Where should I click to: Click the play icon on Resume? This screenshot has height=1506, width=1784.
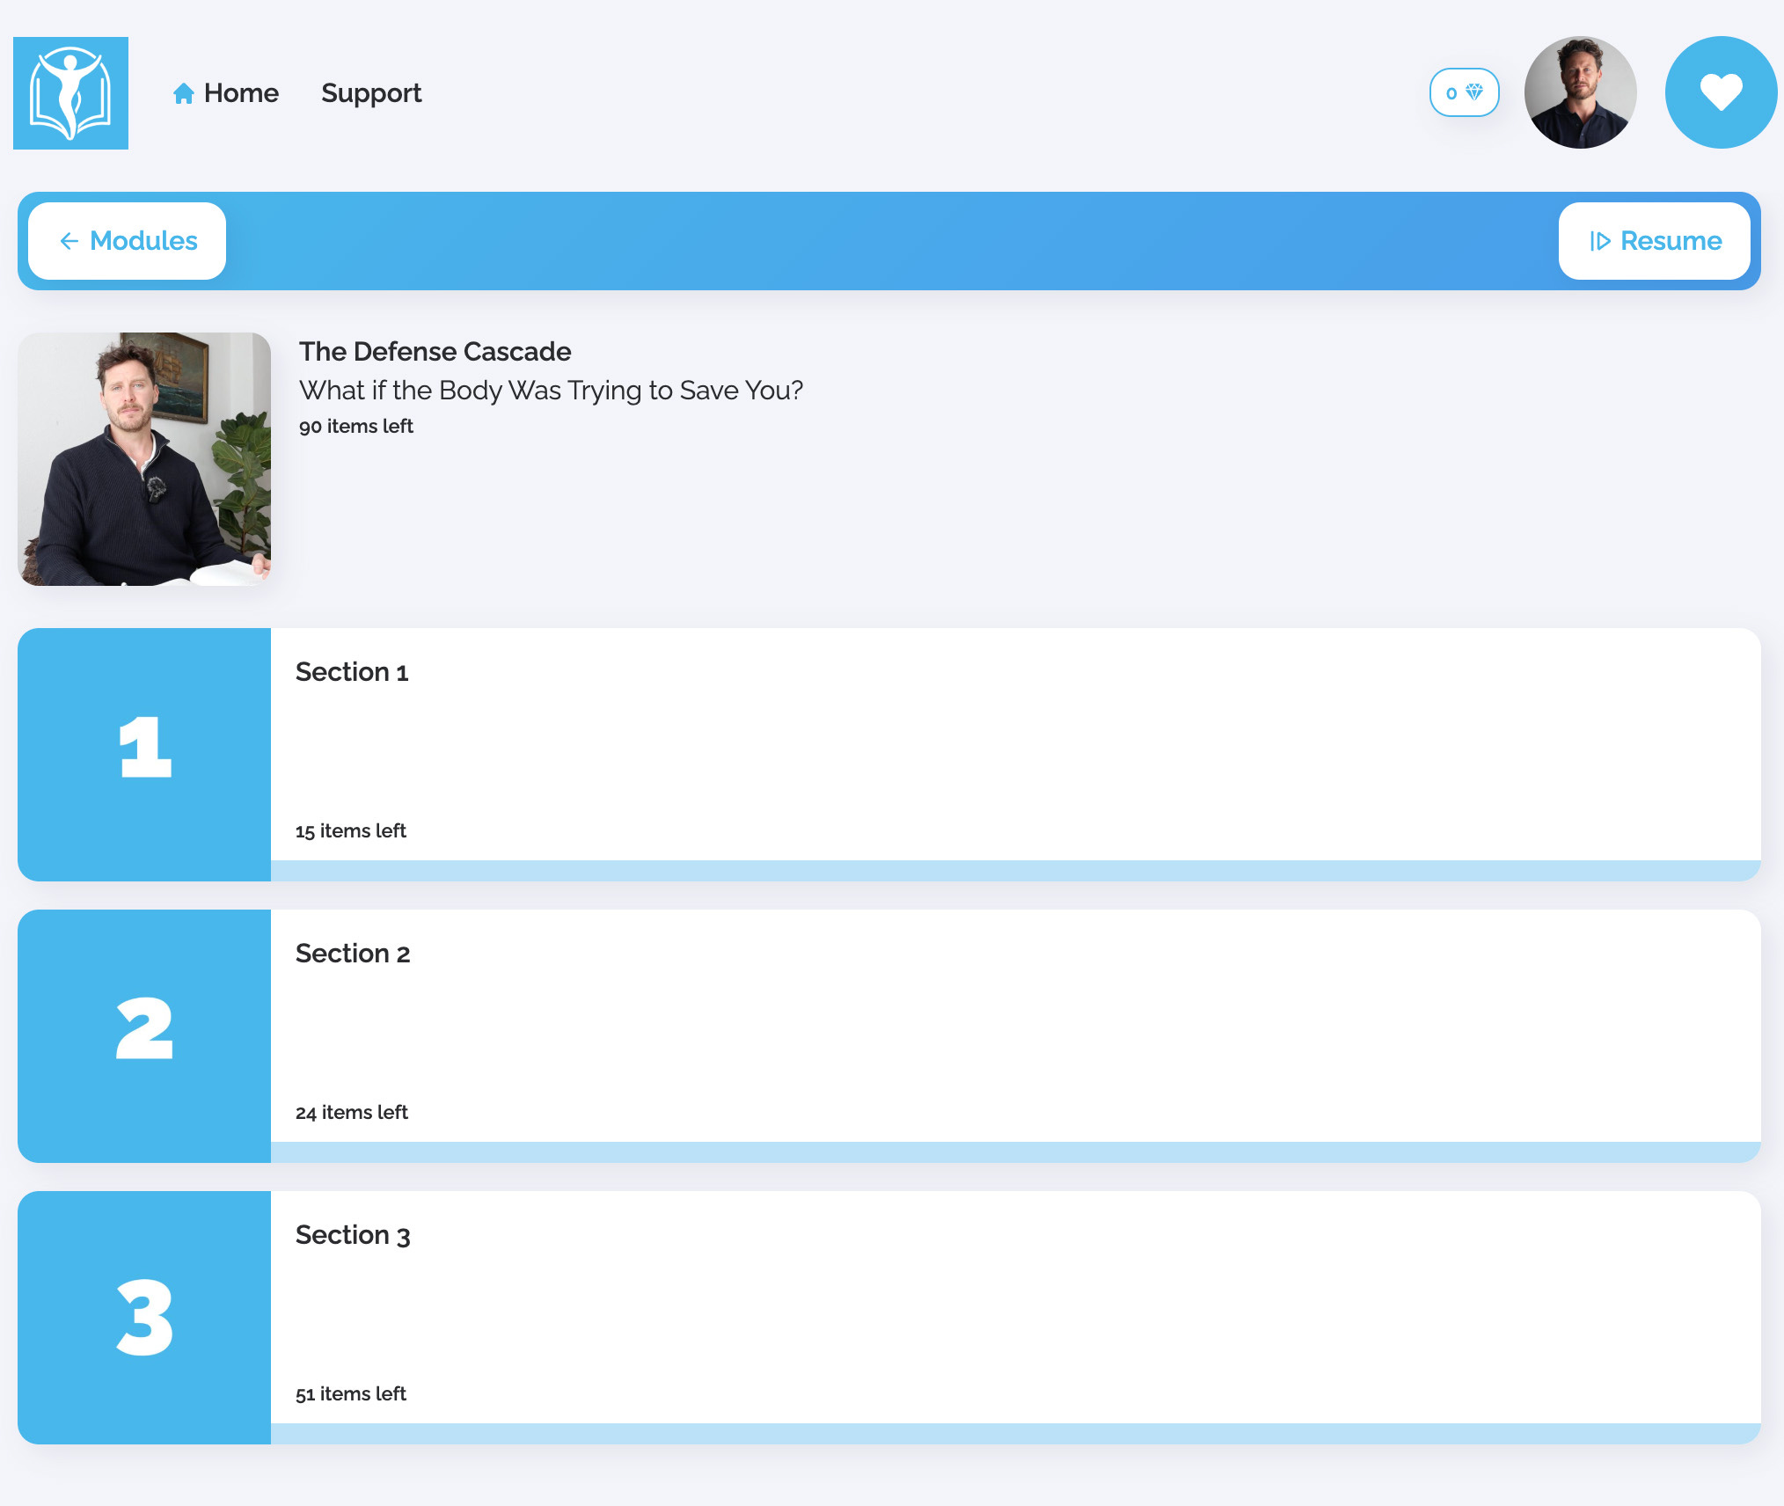1600,241
